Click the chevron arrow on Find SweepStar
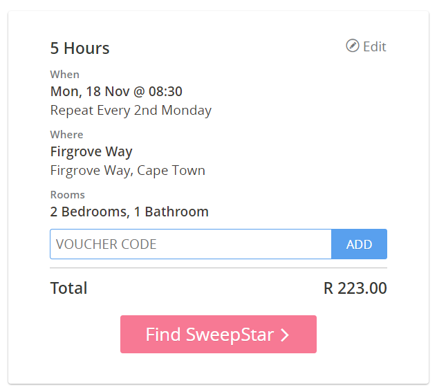 click(x=285, y=335)
